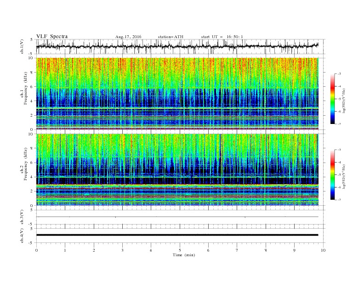
Task: Click inside the ch.1 spectrogram panel
Action: pos(177,94)
